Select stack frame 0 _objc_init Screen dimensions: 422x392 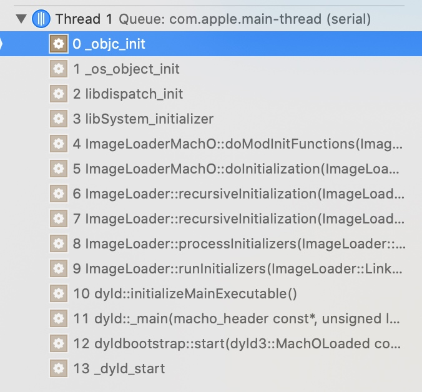[211, 44]
